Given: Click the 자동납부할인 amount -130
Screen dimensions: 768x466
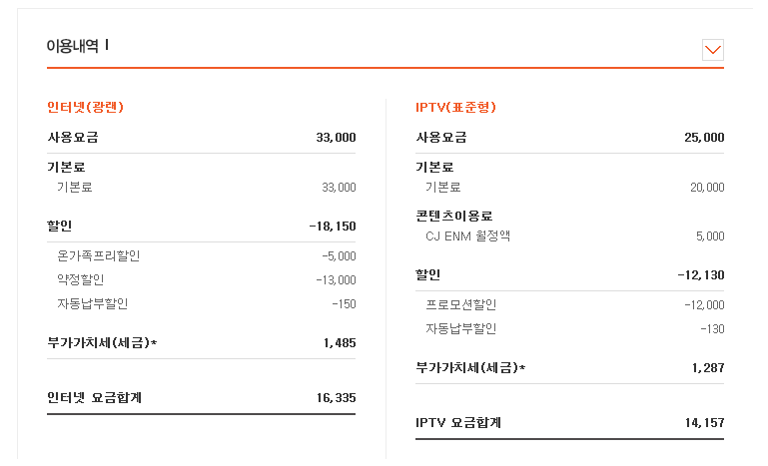Looking at the screenshot, I should pyautogui.click(x=713, y=329).
